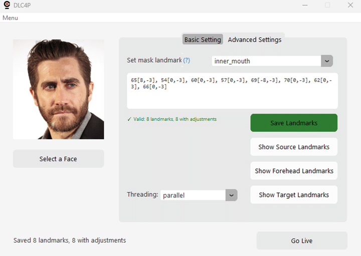
Task: Click Show Source Landmarks button
Action: (294, 147)
